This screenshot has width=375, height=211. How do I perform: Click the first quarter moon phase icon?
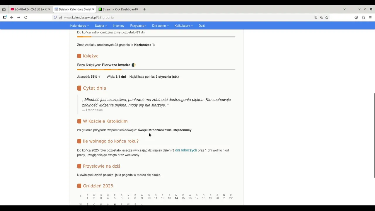pyautogui.click(x=134, y=65)
